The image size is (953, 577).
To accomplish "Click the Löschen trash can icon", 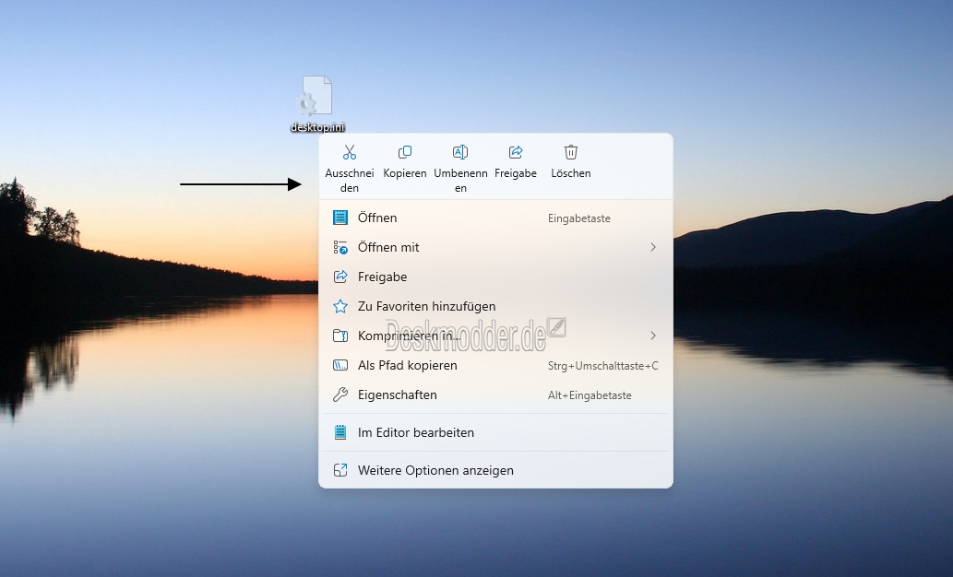I will 571,152.
